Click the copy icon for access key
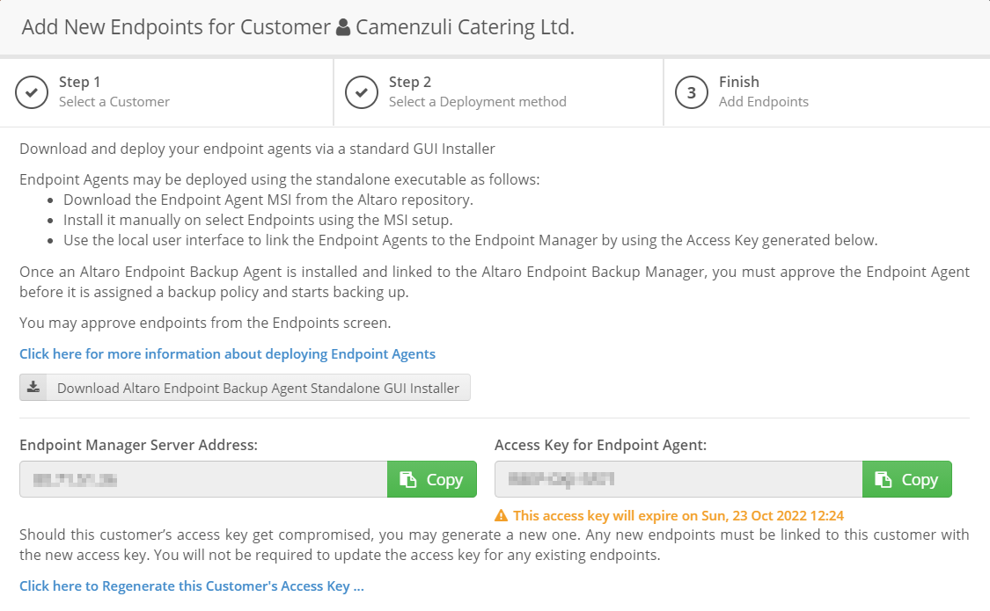The height and width of the screenshot is (611, 990). [884, 480]
